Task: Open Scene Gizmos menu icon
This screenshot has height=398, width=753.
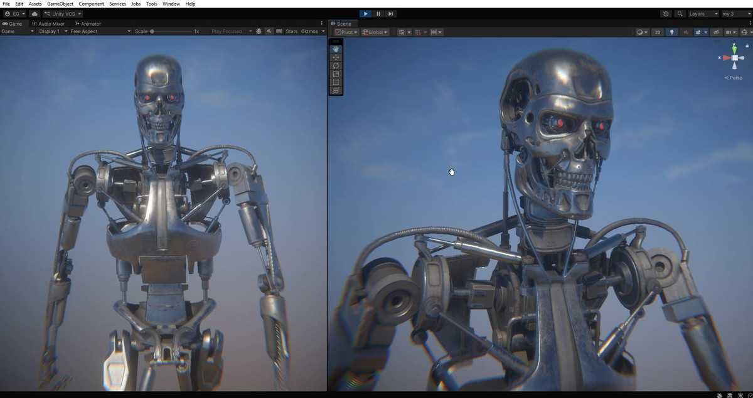Action: pyautogui.click(x=745, y=32)
